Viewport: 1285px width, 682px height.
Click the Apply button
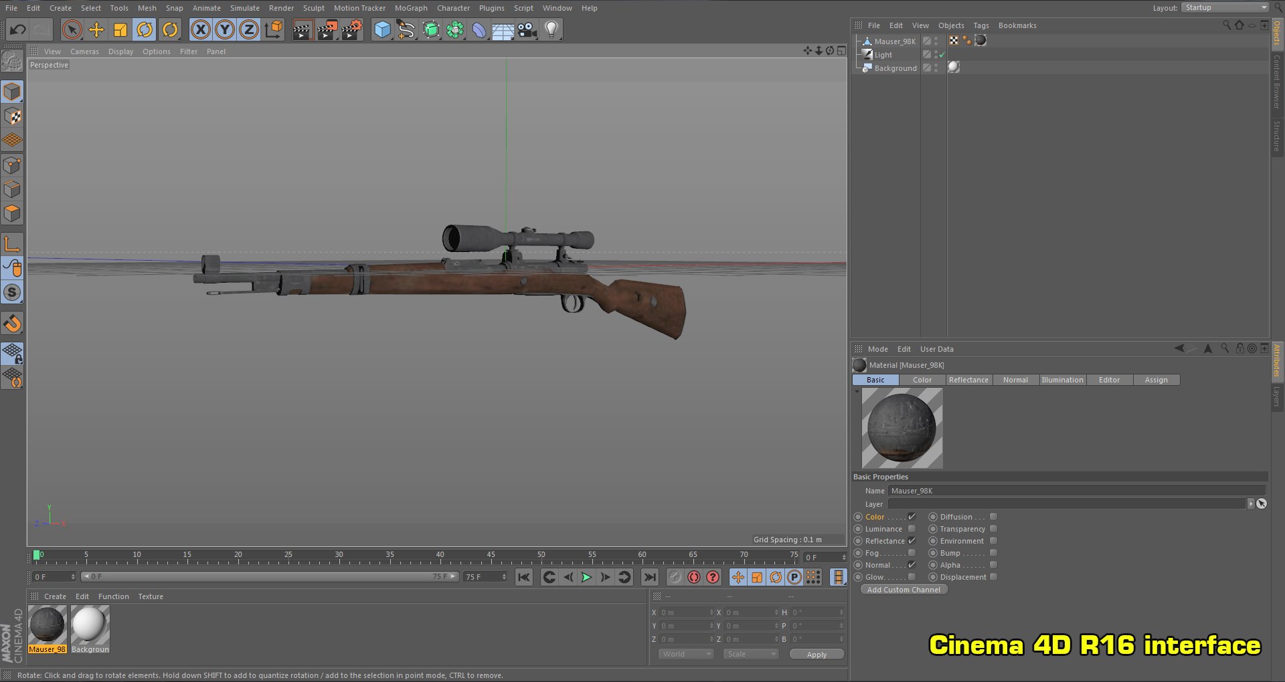point(817,655)
